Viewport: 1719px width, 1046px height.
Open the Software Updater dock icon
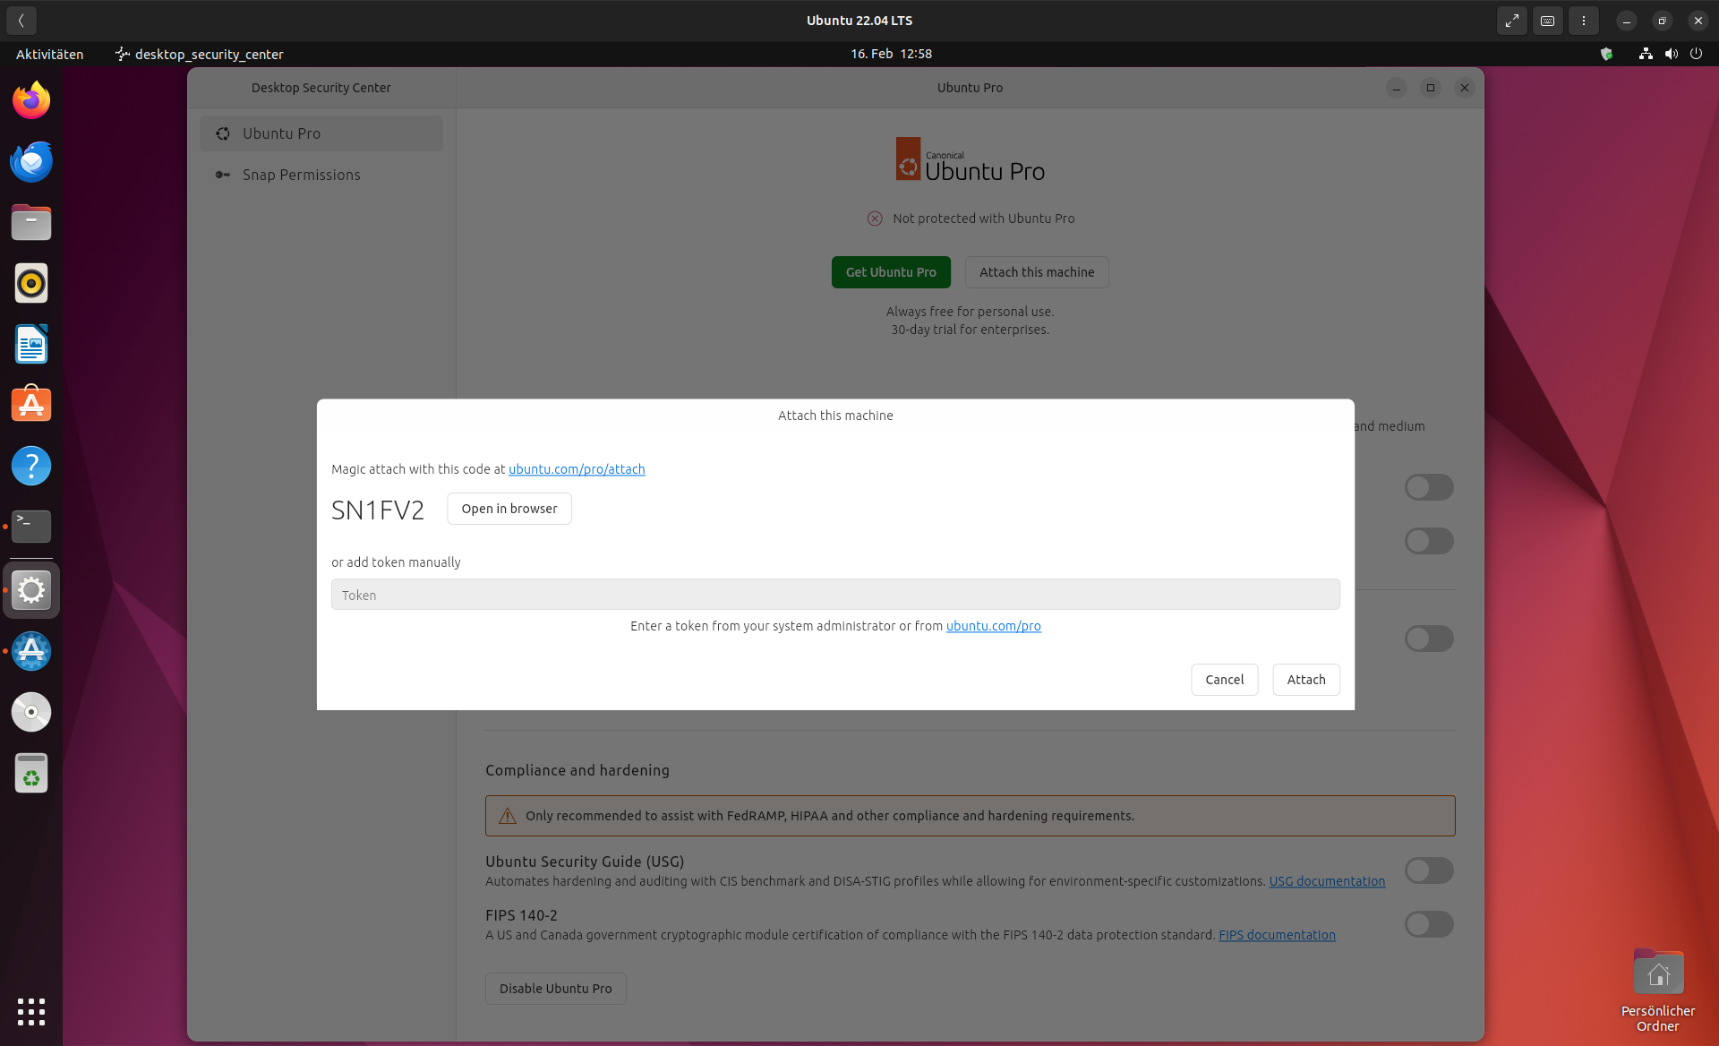31,651
